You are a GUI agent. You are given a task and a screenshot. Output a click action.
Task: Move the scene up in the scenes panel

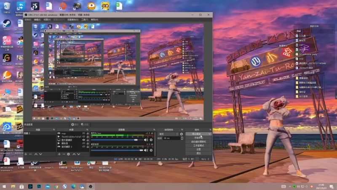pos(36,154)
